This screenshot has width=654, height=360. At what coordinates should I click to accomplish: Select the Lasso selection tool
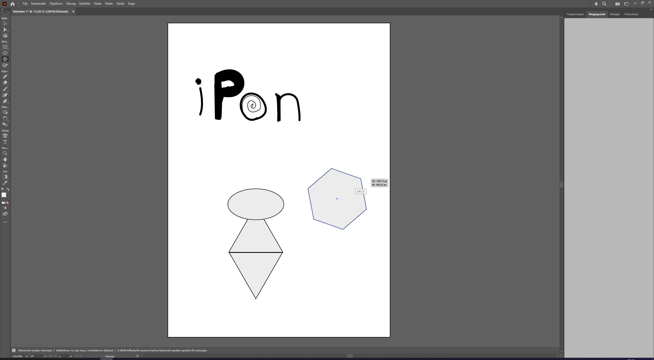(5, 36)
